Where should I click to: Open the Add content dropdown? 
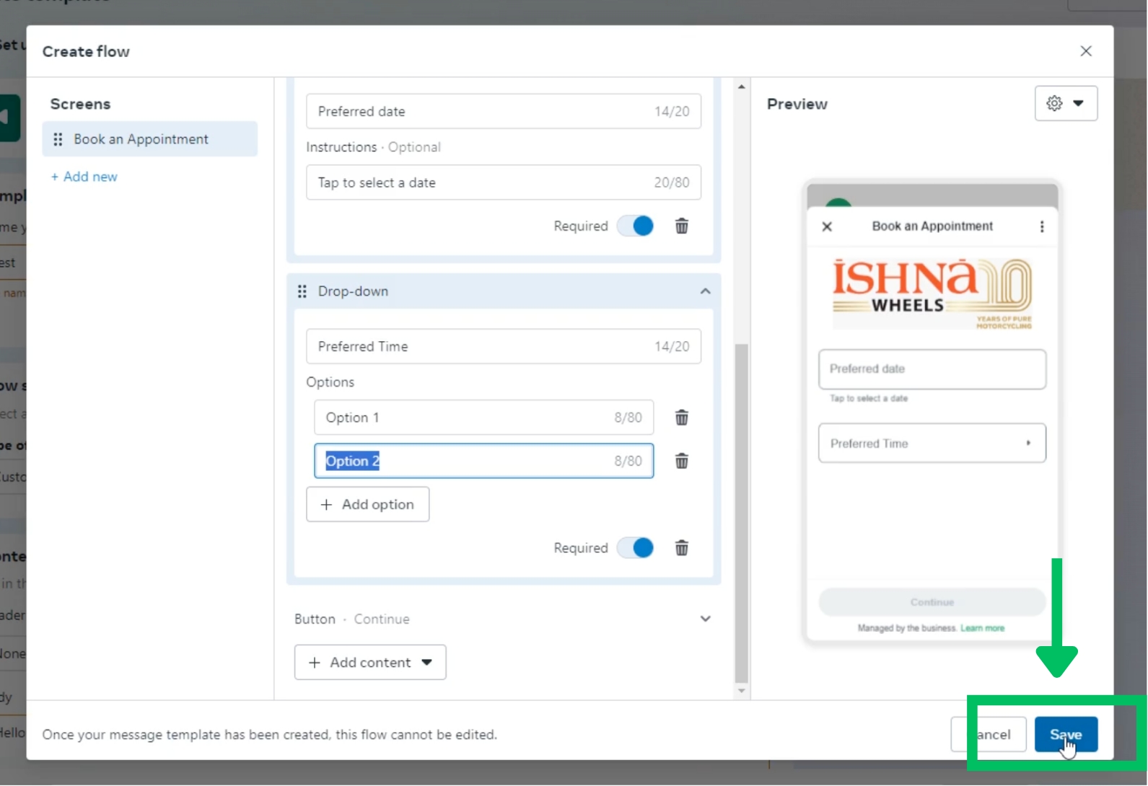370,662
